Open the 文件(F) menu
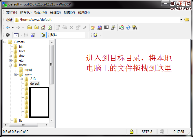 [x=12, y=12]
